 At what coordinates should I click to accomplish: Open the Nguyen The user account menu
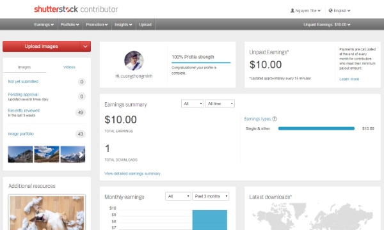coord(305,11)
